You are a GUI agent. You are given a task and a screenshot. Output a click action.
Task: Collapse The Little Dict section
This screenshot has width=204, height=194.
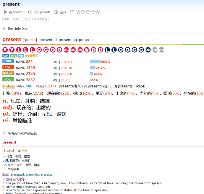(x=4, y=28)
